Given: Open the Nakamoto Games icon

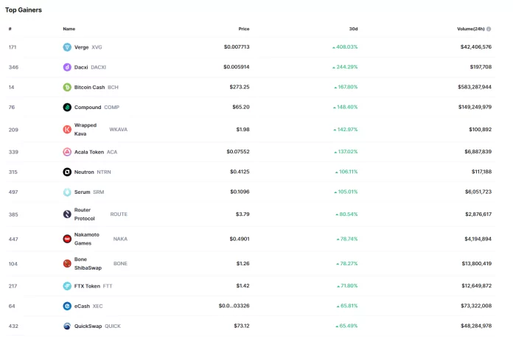Looking at the screenshot, I should point(67,239).
